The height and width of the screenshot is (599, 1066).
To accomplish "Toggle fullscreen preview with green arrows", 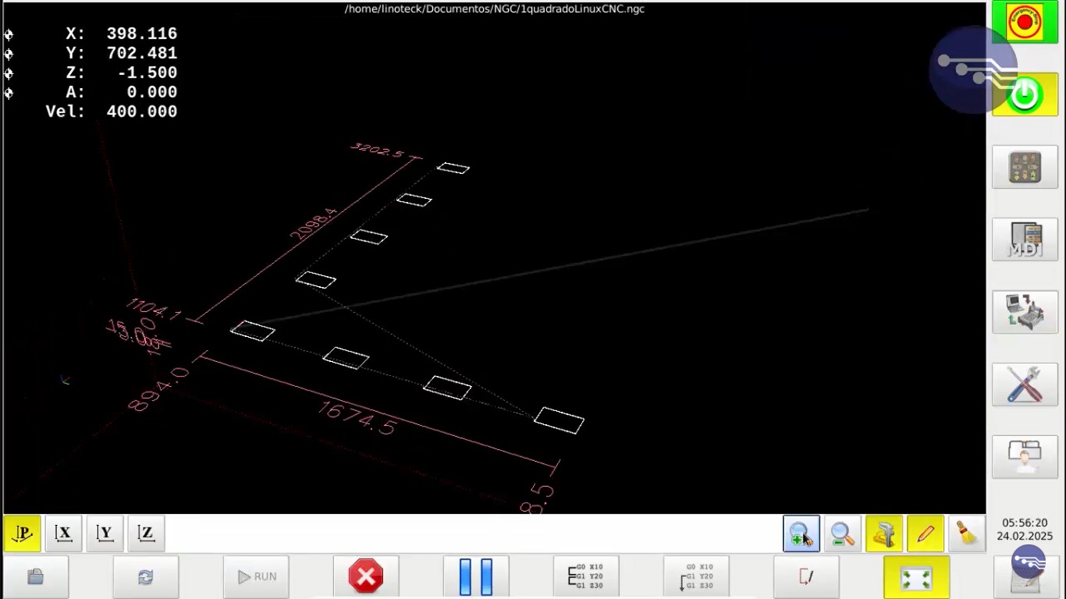I will (916, 578).
